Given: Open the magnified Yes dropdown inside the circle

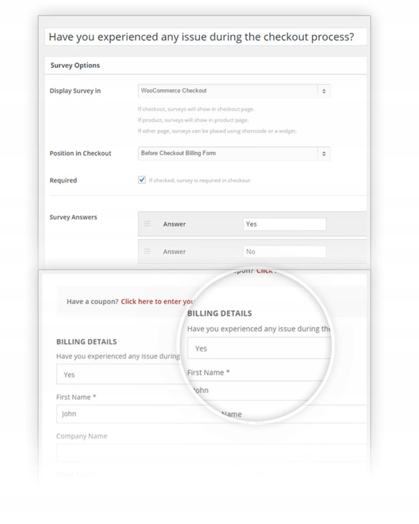Looking at the screenshot, I should (257, 349).
